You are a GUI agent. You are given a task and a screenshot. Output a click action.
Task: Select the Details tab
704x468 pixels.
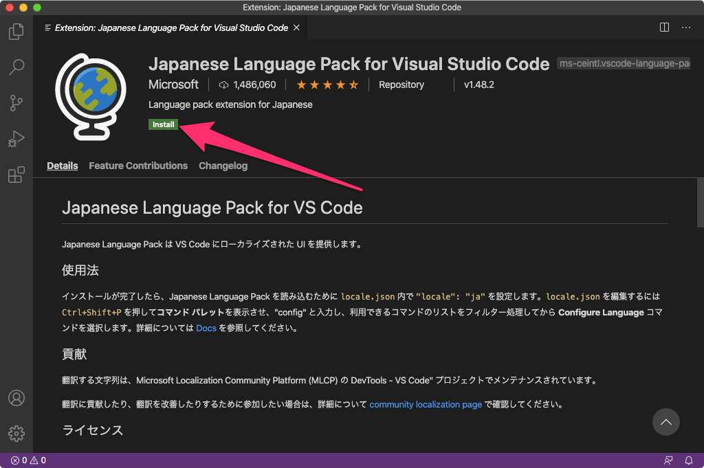(x=62, y=165)
